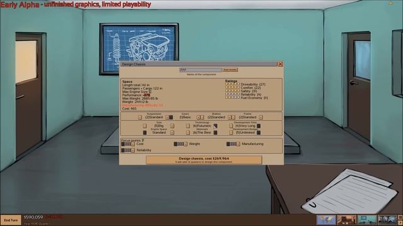Click the (5)Unlimited budget value
Image resolution: width=403 pixels, height=226 pixels.
click(245, 132)
